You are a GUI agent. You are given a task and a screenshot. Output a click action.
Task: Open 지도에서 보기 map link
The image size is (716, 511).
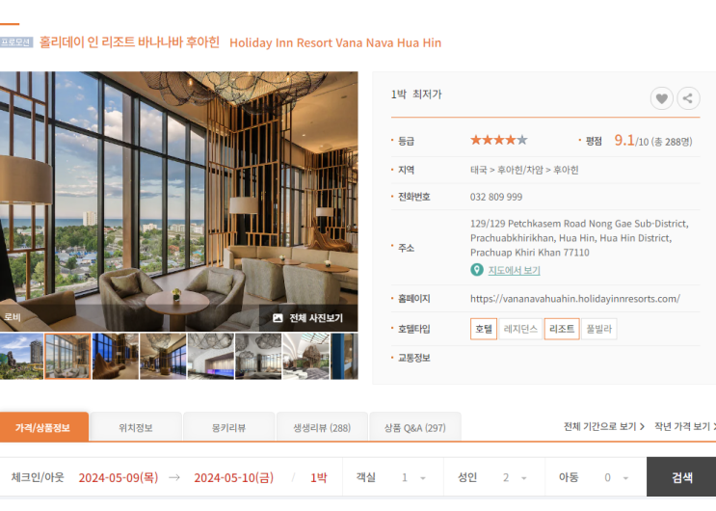515,271
